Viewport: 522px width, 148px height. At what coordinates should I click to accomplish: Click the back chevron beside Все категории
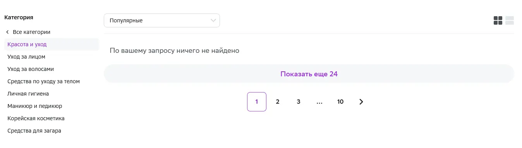(7, 32)
